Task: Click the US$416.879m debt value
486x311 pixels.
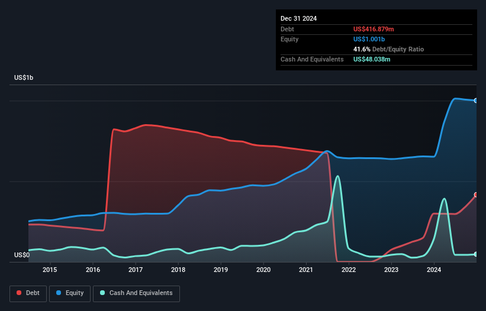Action: [374, 29]
